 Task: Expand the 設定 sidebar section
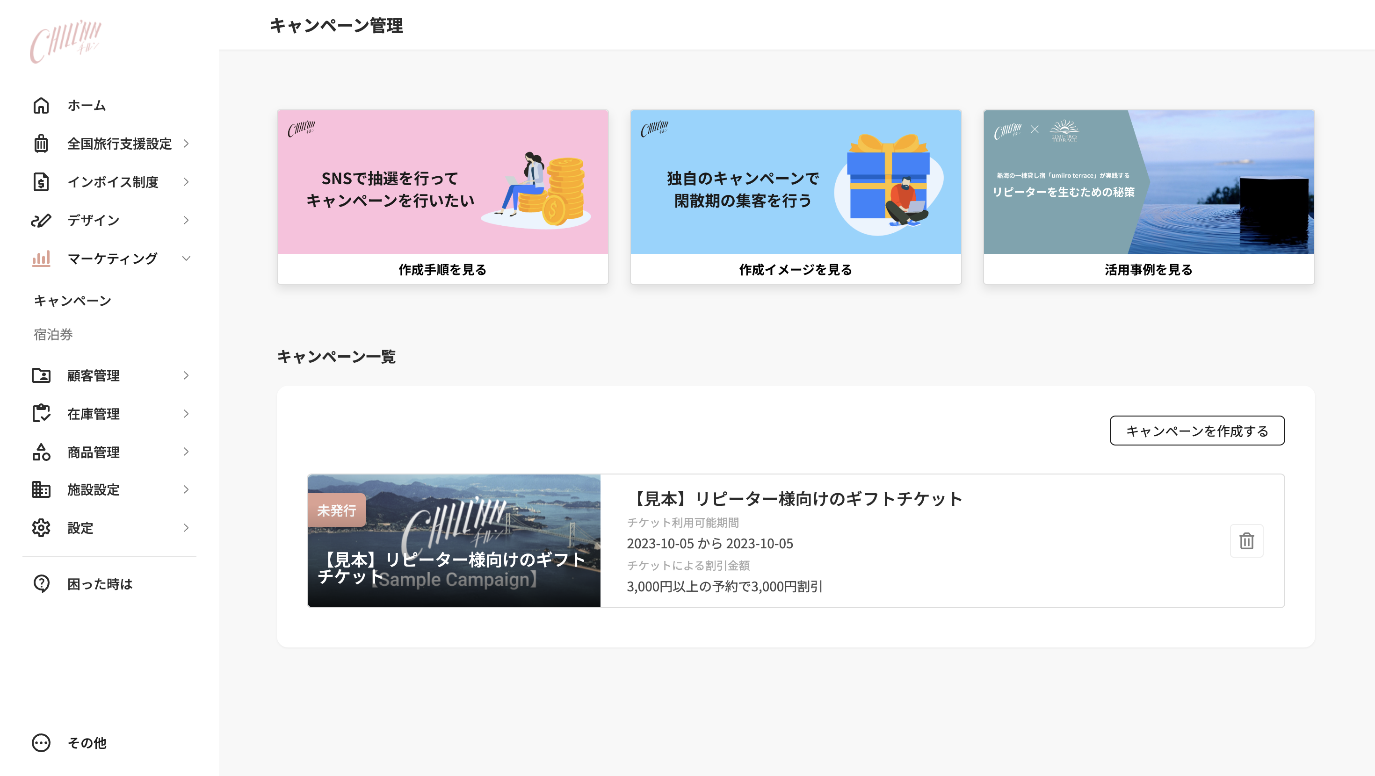186,528
